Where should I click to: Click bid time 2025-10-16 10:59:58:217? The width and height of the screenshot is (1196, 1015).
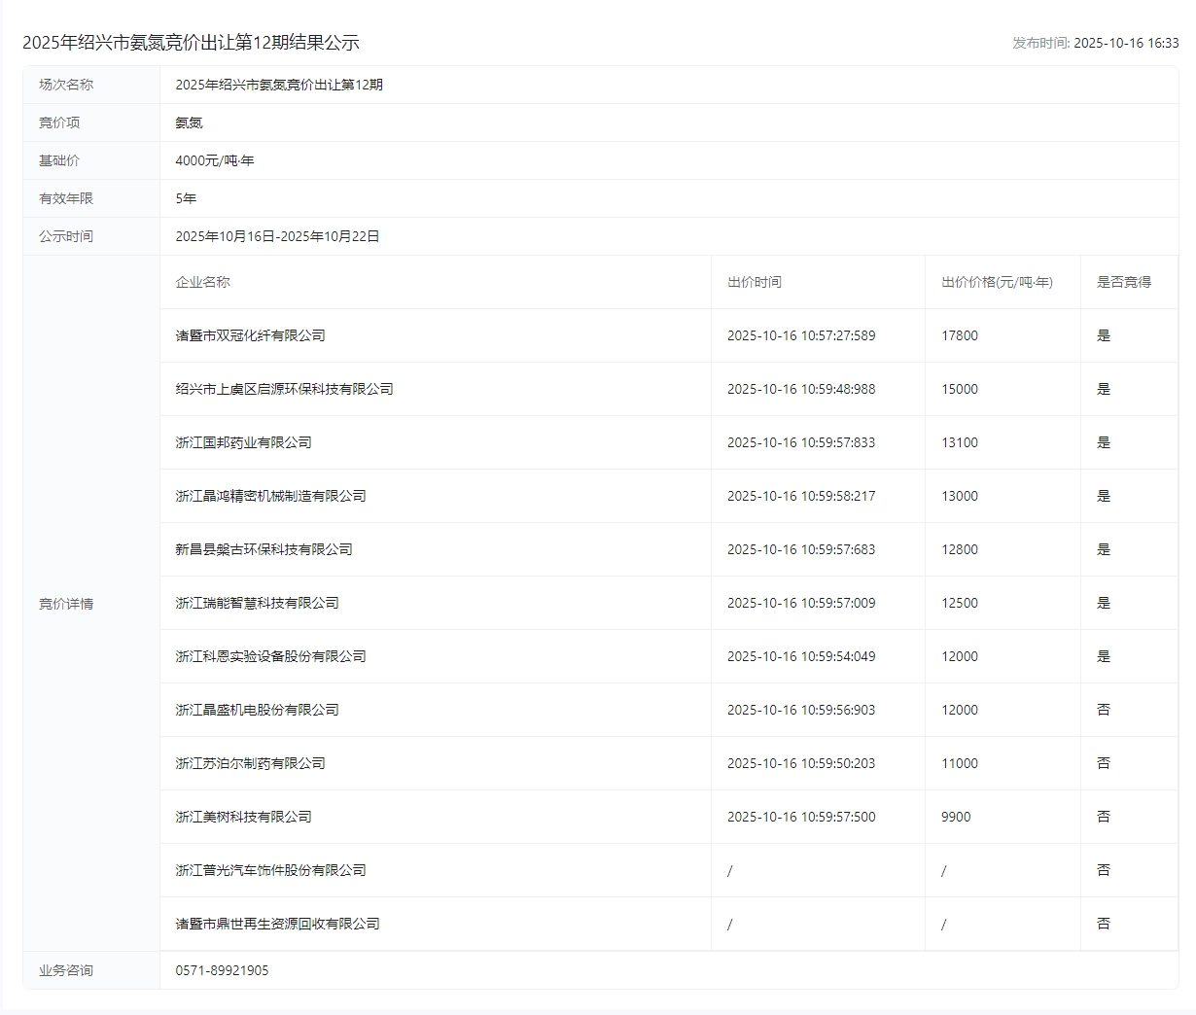click(x=801, y=496)
